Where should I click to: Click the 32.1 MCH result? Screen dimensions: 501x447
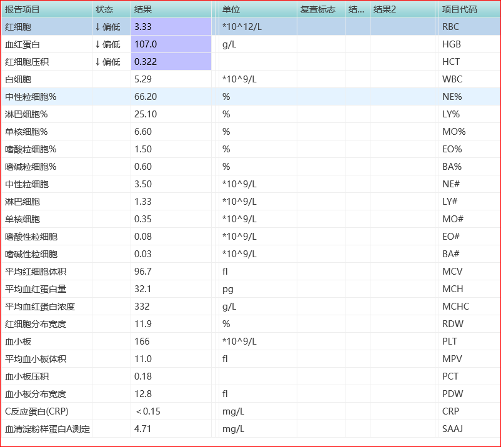click(143, 289)
